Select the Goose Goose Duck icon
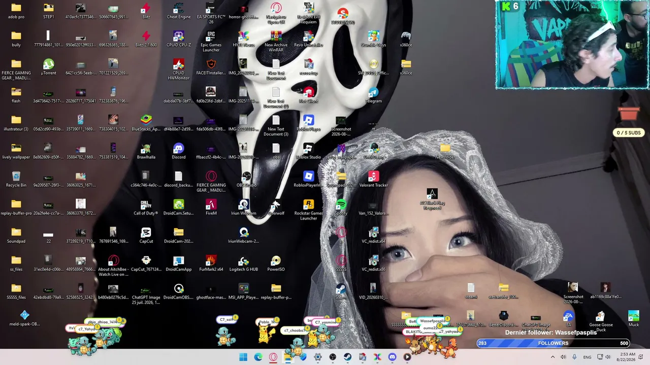The height and width of the screenshot is (365, 650). point(601,322)
